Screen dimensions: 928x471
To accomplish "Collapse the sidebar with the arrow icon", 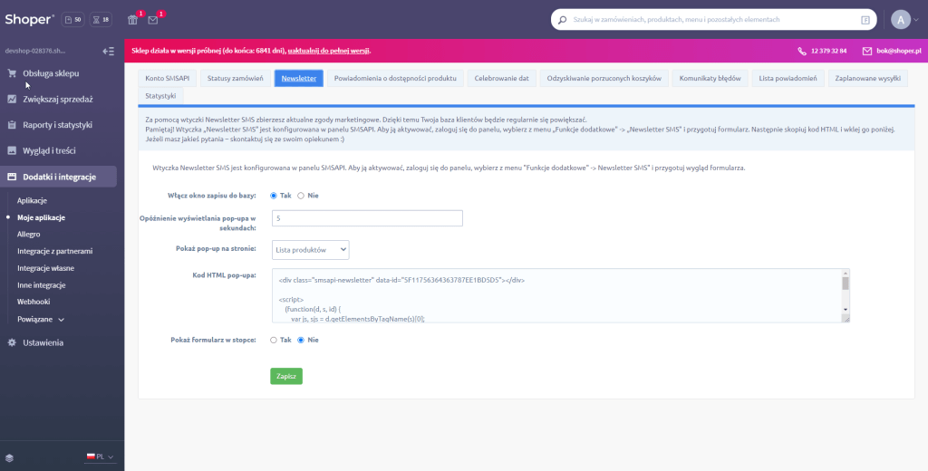I will (x=108, y=52).
